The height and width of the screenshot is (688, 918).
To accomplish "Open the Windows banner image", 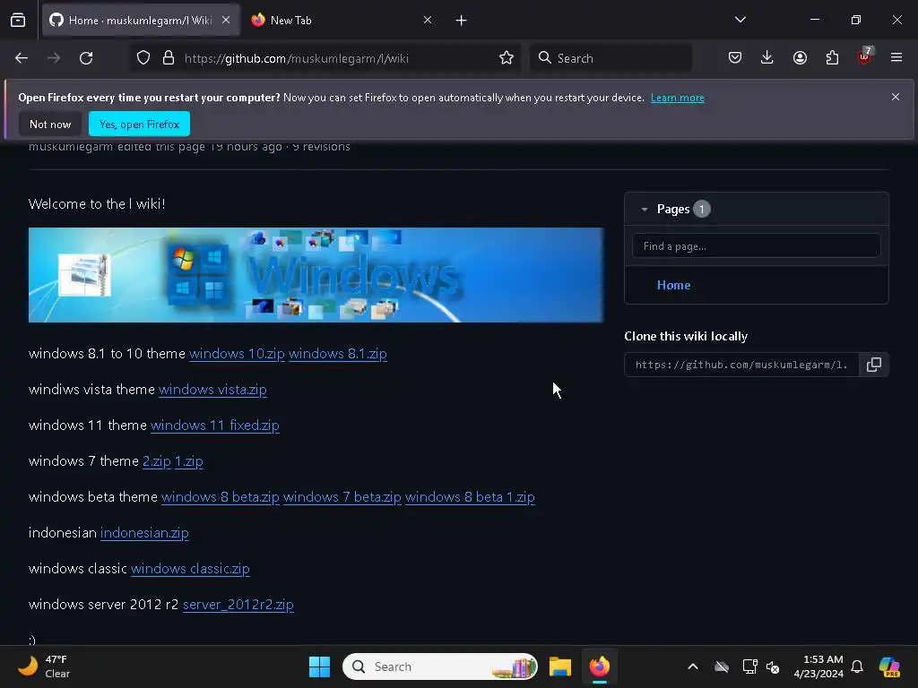I will [x=316, y=275].
